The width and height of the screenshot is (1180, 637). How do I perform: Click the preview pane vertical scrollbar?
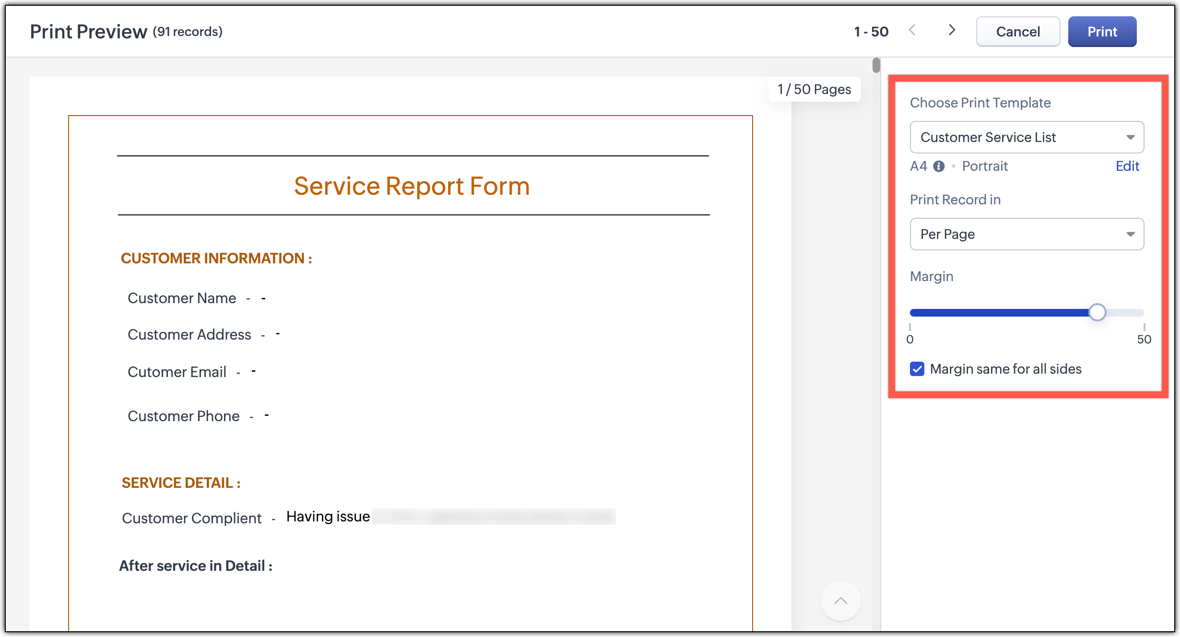(876, 65)
